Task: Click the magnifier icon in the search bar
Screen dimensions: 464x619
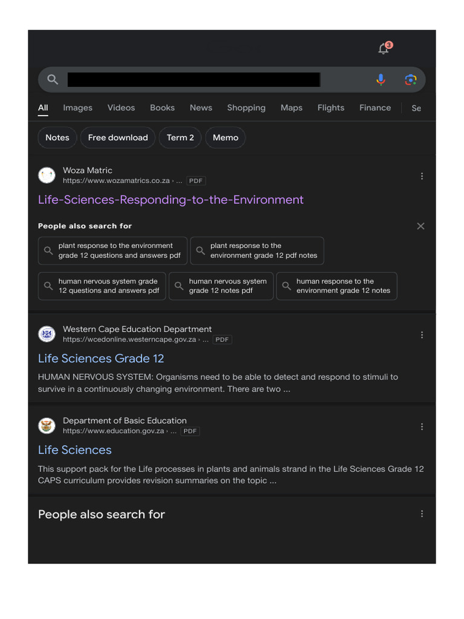Action: click(53, 80)
